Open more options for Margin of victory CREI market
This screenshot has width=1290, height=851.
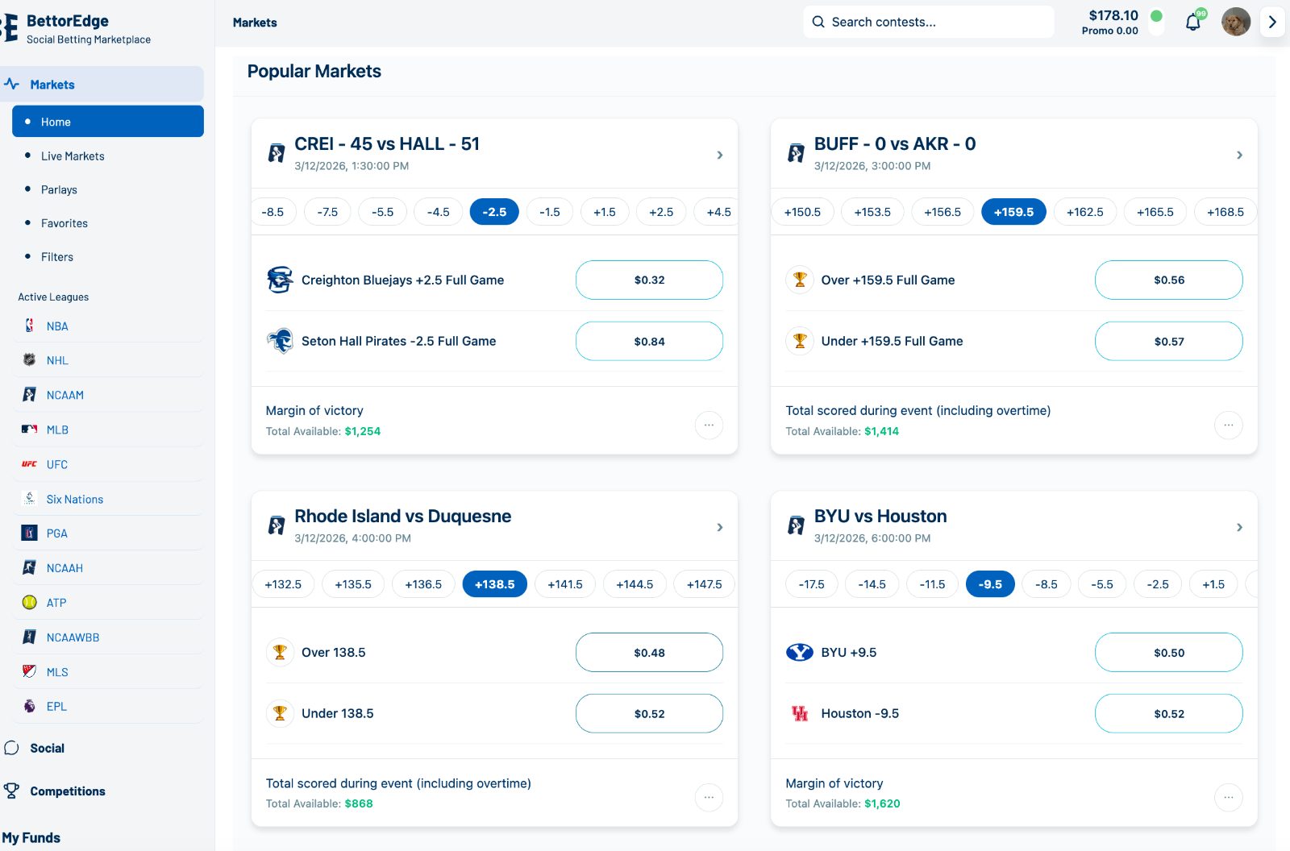coord(709,425)
